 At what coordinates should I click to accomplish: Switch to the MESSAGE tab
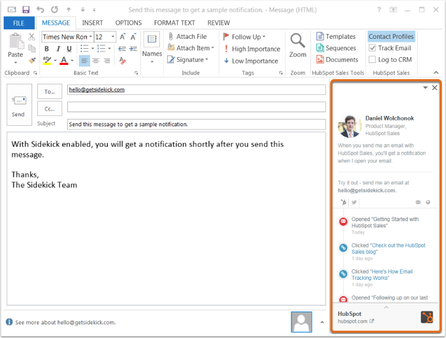tap(56, 23)
